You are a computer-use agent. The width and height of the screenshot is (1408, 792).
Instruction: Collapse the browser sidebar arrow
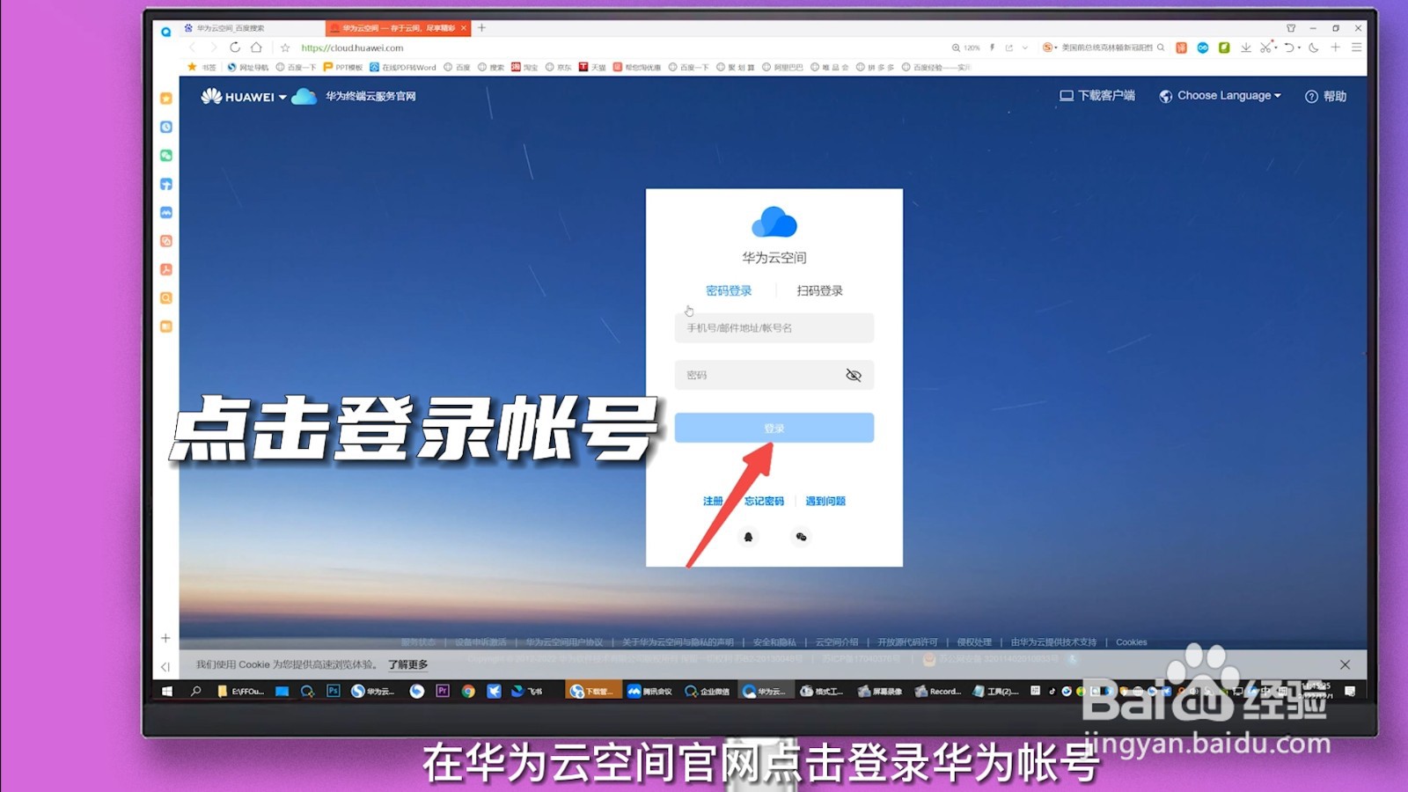click(x=165, y=666)
